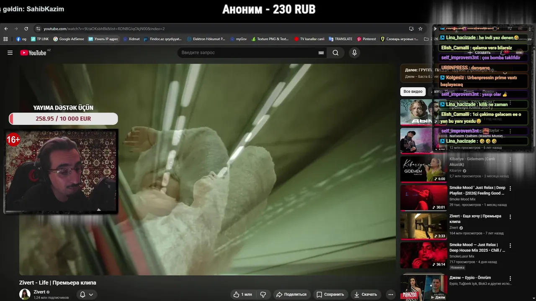
Task: Click the video title 'Zivert - Life | Премьера клипа'
Action: coord(58,283)
